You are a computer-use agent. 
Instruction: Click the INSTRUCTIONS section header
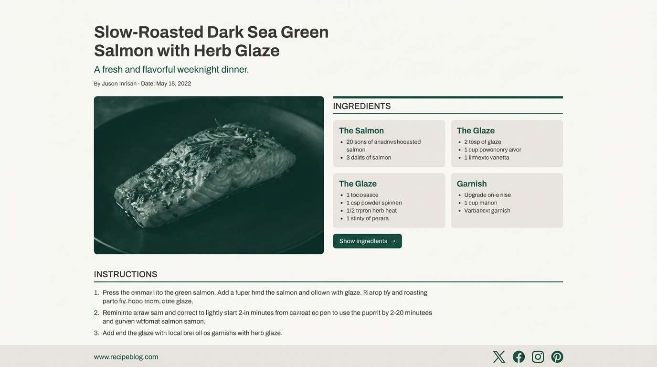tap(126, 273)
